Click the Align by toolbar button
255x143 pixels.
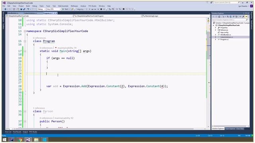tap(80, 9)
